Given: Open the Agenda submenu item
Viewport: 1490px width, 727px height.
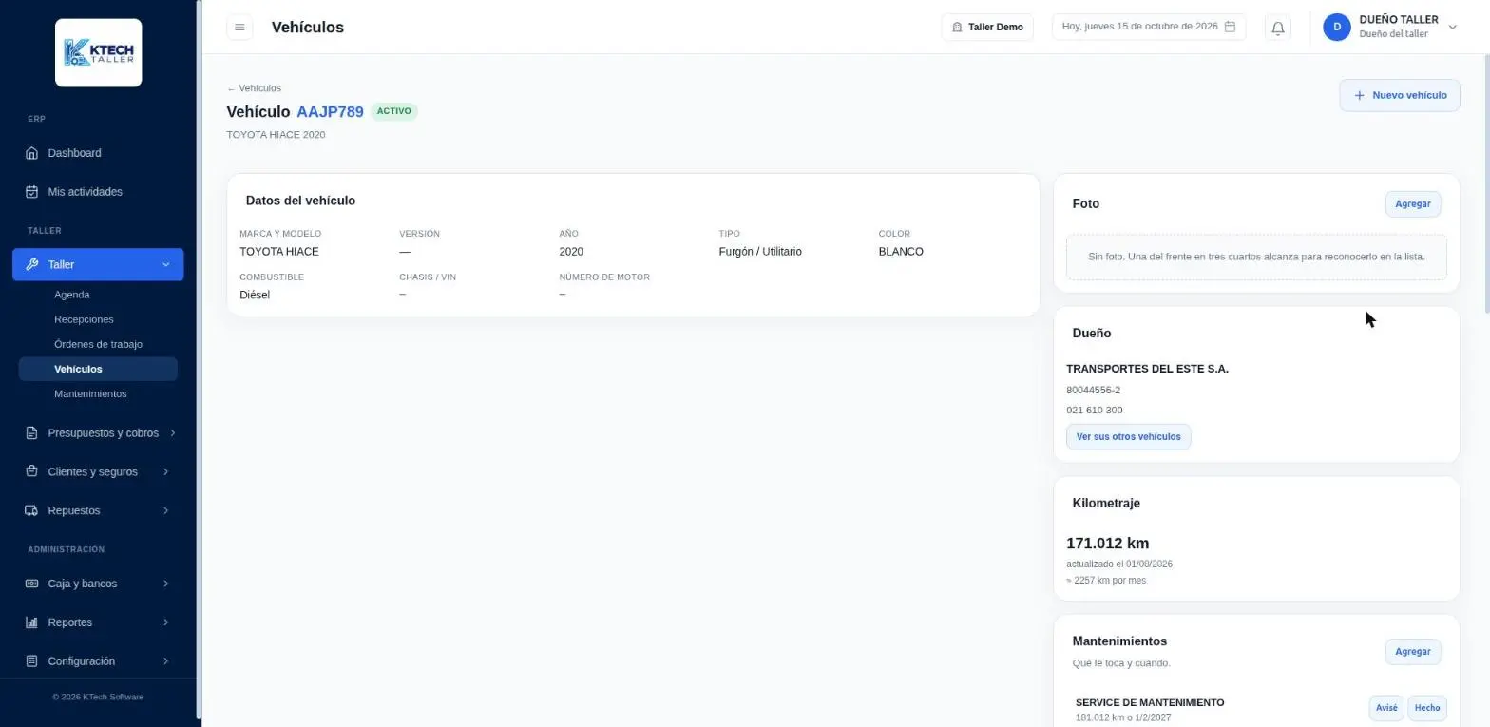Looking at the screenshot, I should coord(98,295).
